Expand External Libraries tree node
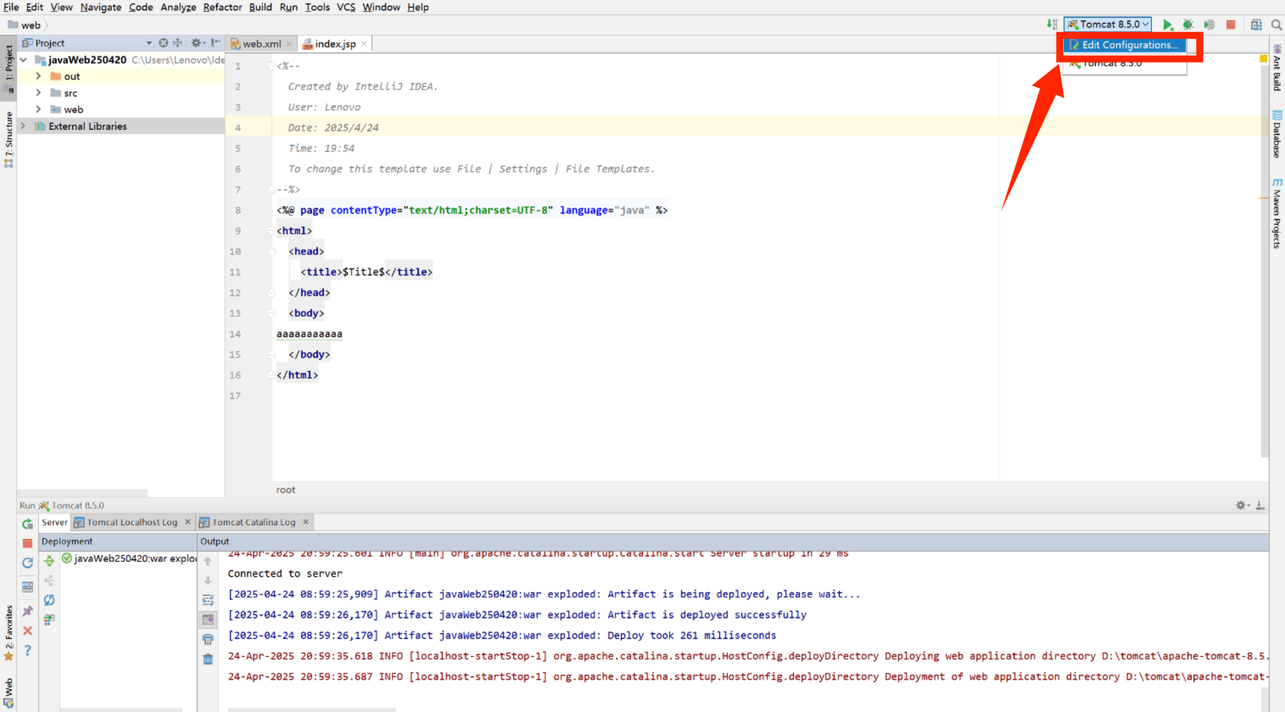Viewport: 1285px width, 712px height. [x=23, y=126]
